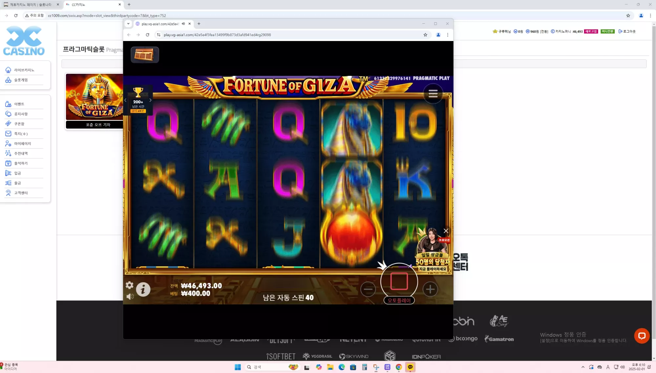Go to 마이페이지 in sidebar

coord(24,143)
